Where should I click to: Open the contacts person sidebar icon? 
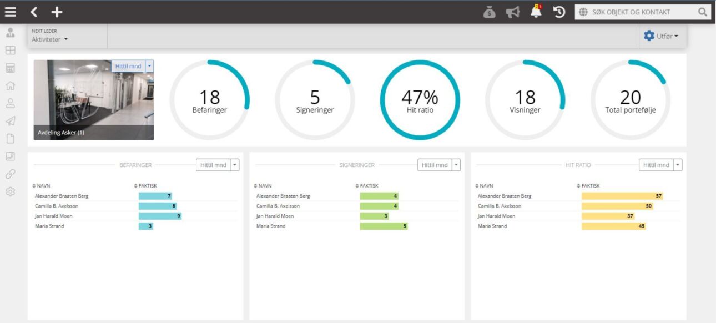pos(10,103)
